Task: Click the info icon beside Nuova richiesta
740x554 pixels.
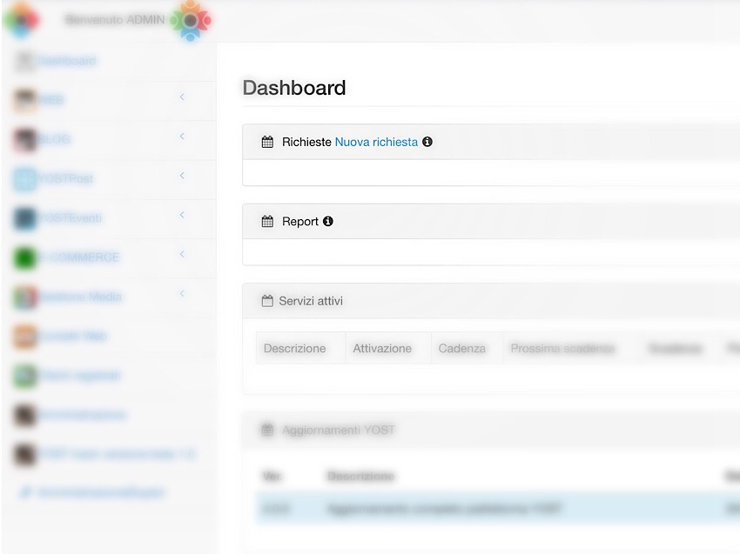Action: point(427,142)
